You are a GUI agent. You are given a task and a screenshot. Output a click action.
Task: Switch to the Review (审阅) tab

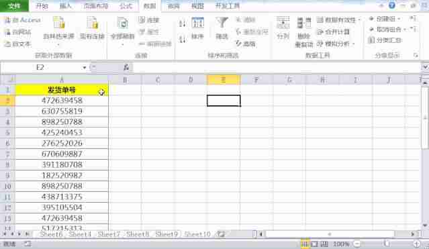coord(174,6)
